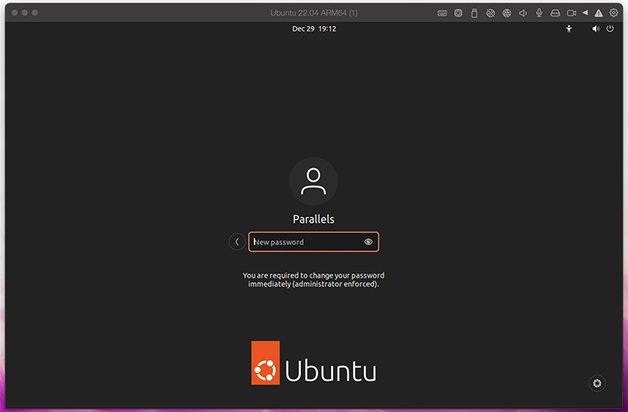Collapse toolbar with the left triangle arrow
This screenshot has height=412, width=628.
tap(585, 13)
